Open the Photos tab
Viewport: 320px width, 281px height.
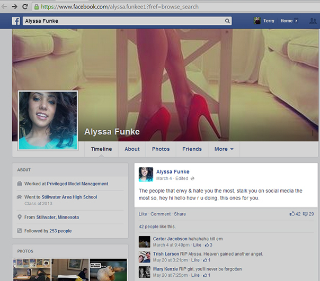161,149
